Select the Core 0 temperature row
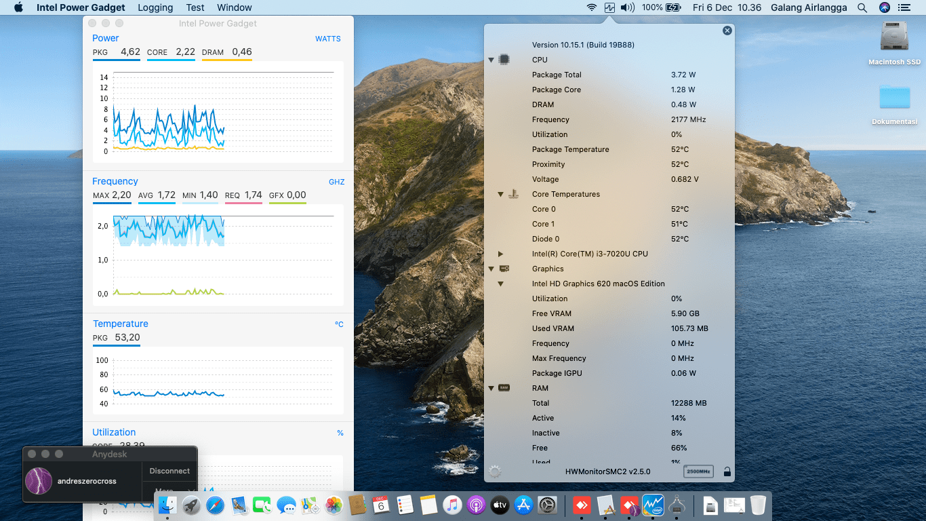The image size is (926, 521). [609, 209]
